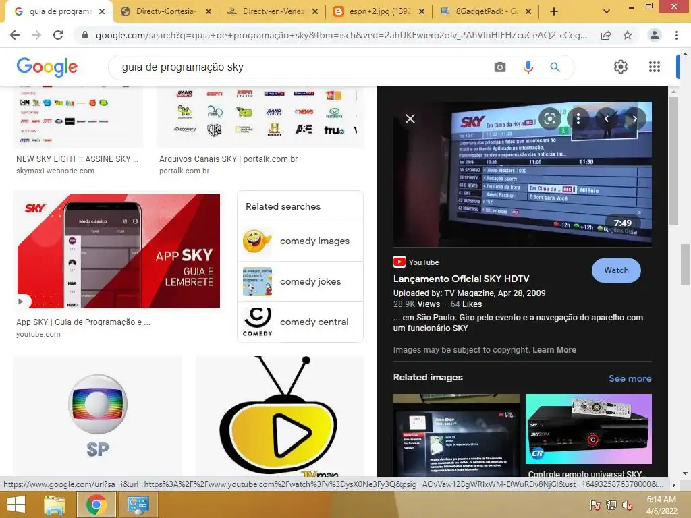Select comedy central related search
Image resolution: width=691 pixels, height=518 pixels.
point(300,322)
